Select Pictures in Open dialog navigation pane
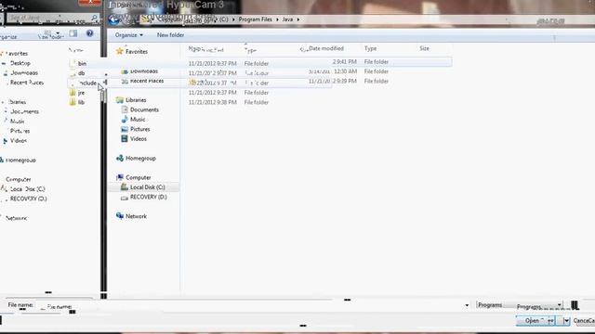 point(140,129)
